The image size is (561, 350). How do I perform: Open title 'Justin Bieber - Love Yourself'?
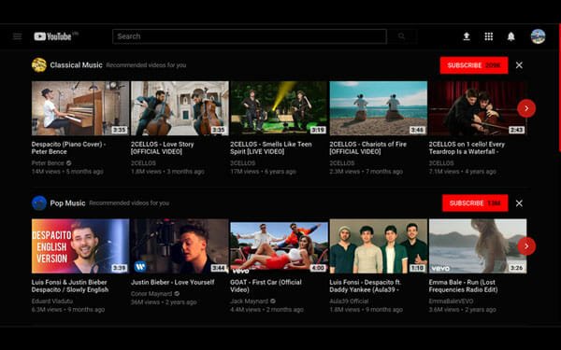(172, 282)
